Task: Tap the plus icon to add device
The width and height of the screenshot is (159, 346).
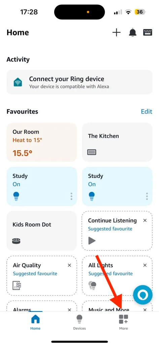Action: click(x=117, y=33)
